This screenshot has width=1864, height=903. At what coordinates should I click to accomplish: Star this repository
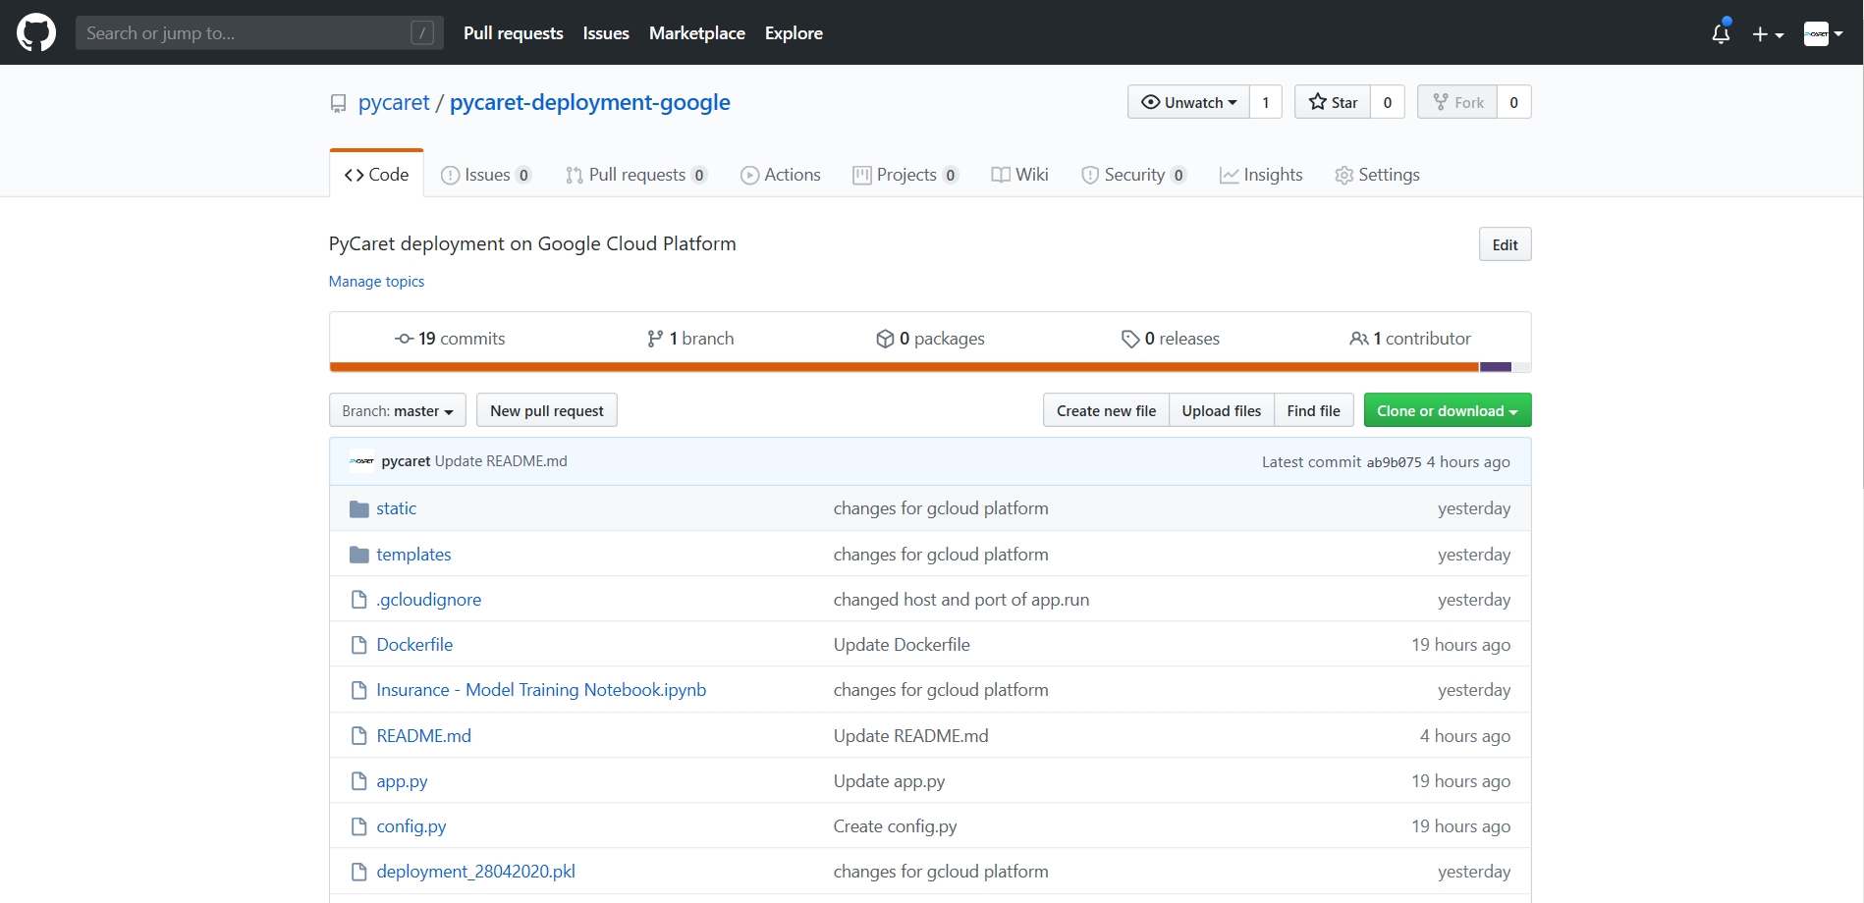coord(1333,102)
